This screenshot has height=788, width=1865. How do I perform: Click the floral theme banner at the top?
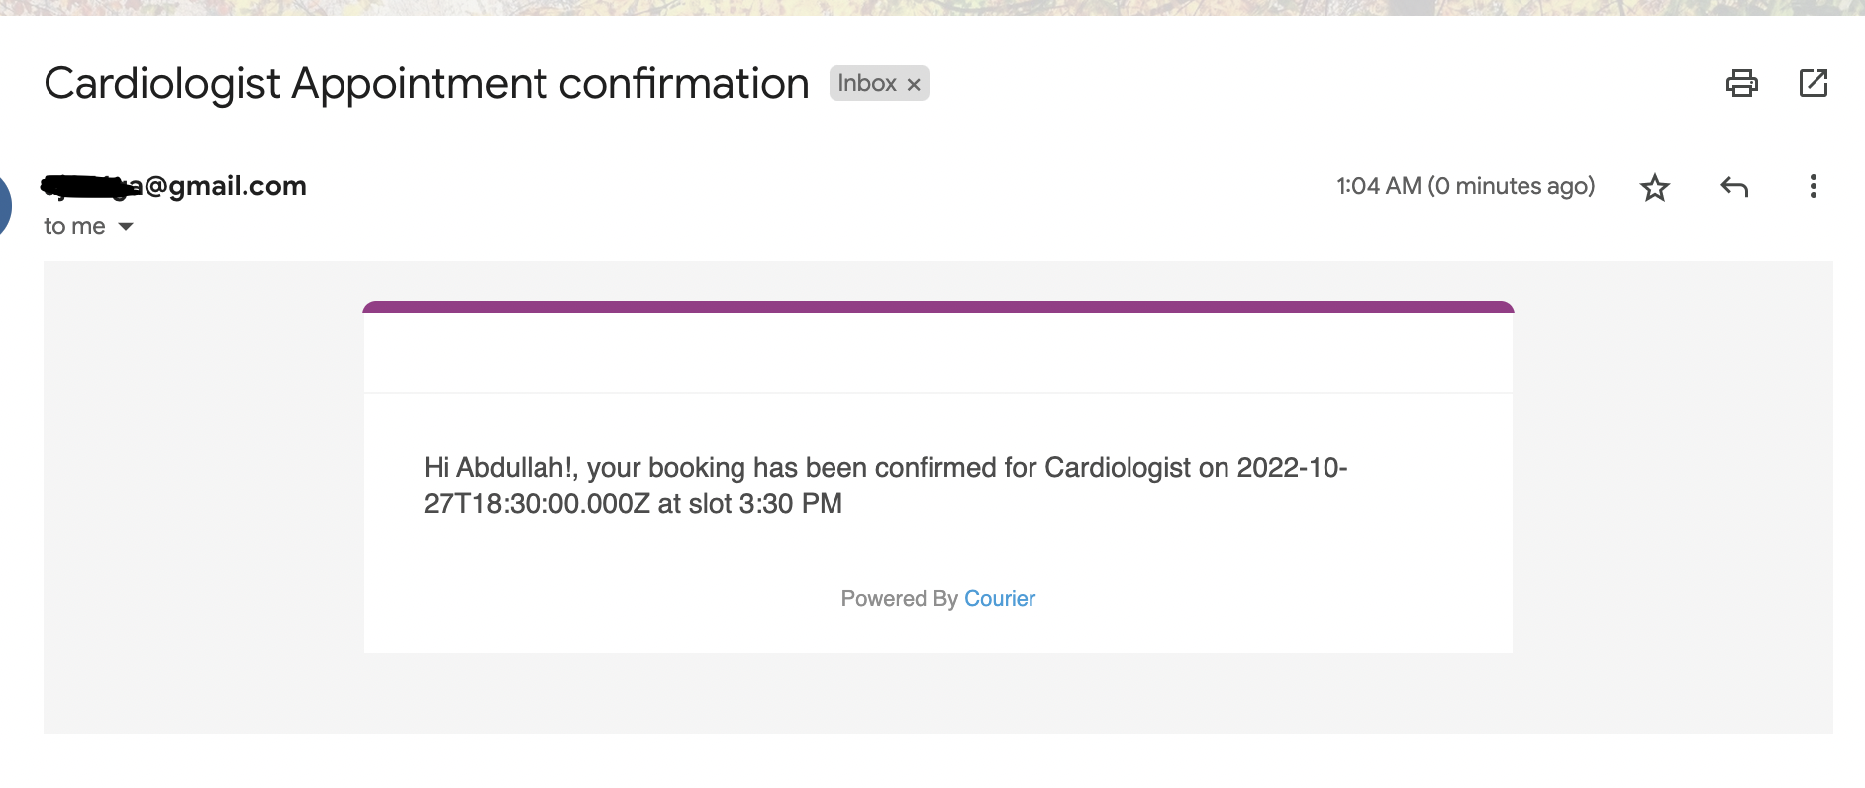coord(931,7)
